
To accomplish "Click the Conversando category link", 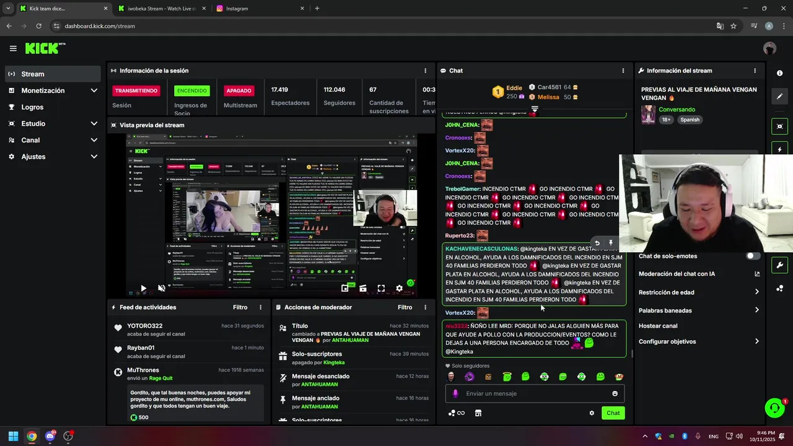I will [x=677, y=110].
